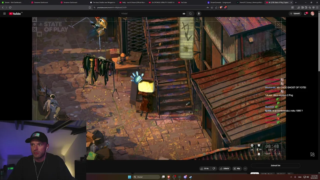Viewport: 320px width, 180px height.
Task: Open YouTube notifications bell
Action: tap(305, 13)
